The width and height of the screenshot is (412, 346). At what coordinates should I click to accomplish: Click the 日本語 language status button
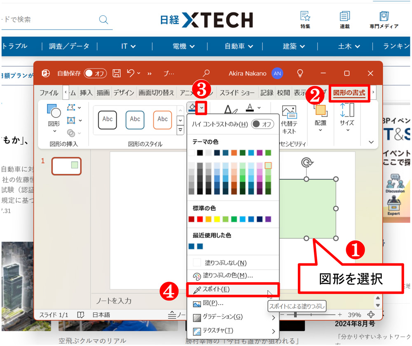pyautogui.click(x=101, y=315)
